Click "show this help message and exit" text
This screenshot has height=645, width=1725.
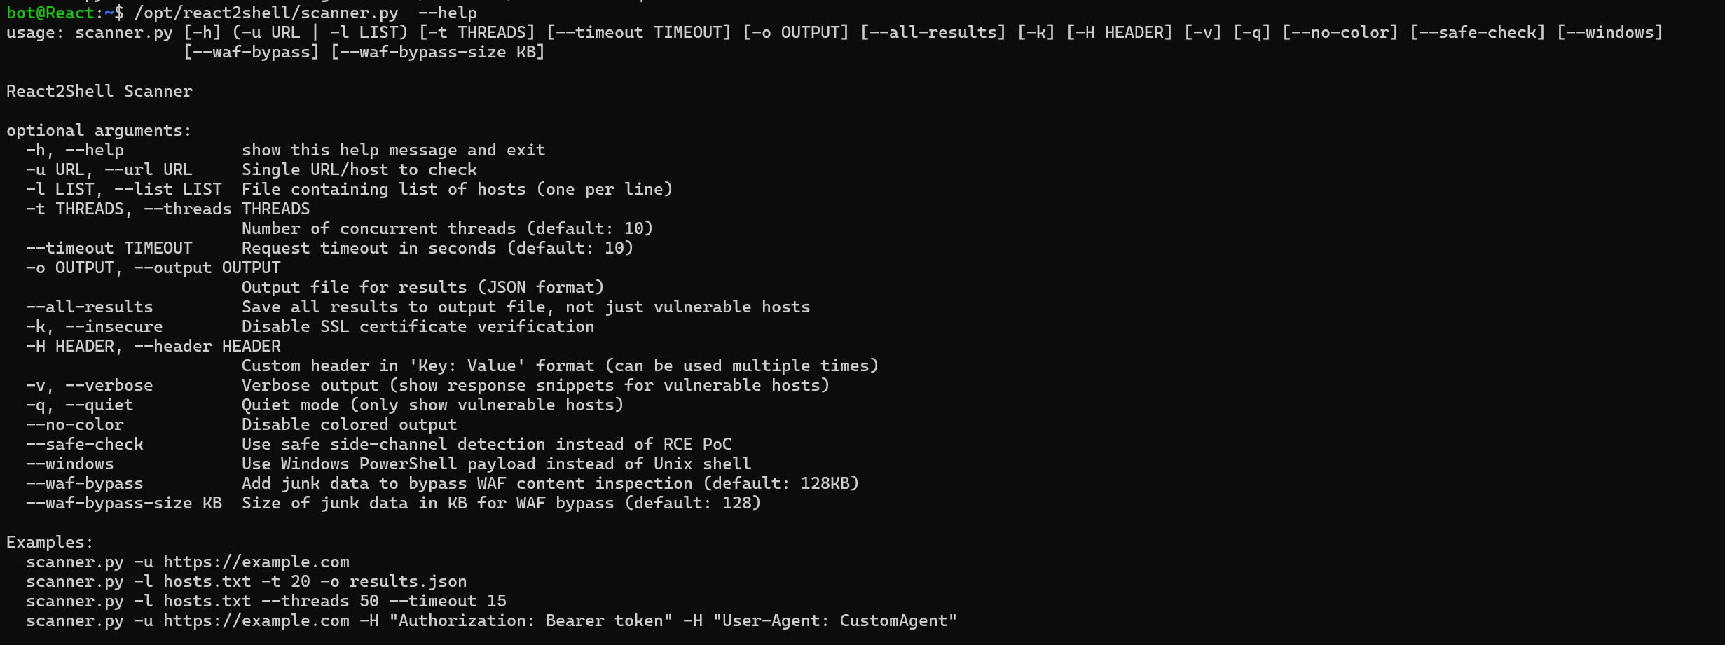(393, 150)
